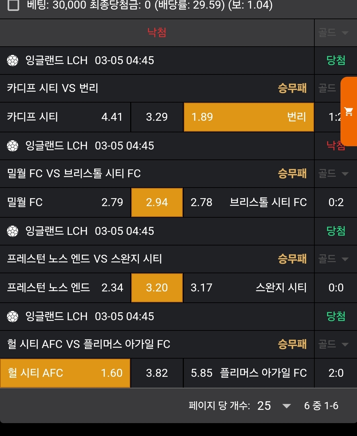Click the 승무패 label in 카디프 시티 row
This screenshot has width=357, height=436.
[x=292, y=88]
